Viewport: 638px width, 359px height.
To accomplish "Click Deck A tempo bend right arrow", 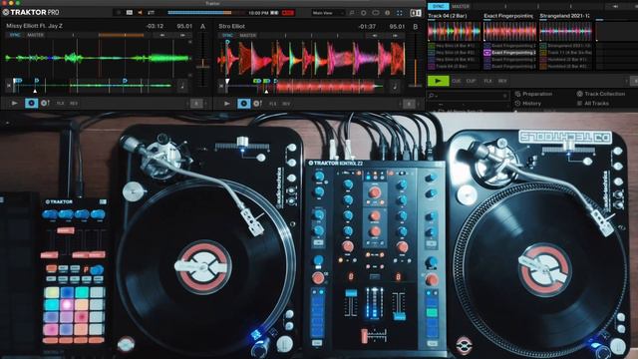I will (x=182, y=36).
